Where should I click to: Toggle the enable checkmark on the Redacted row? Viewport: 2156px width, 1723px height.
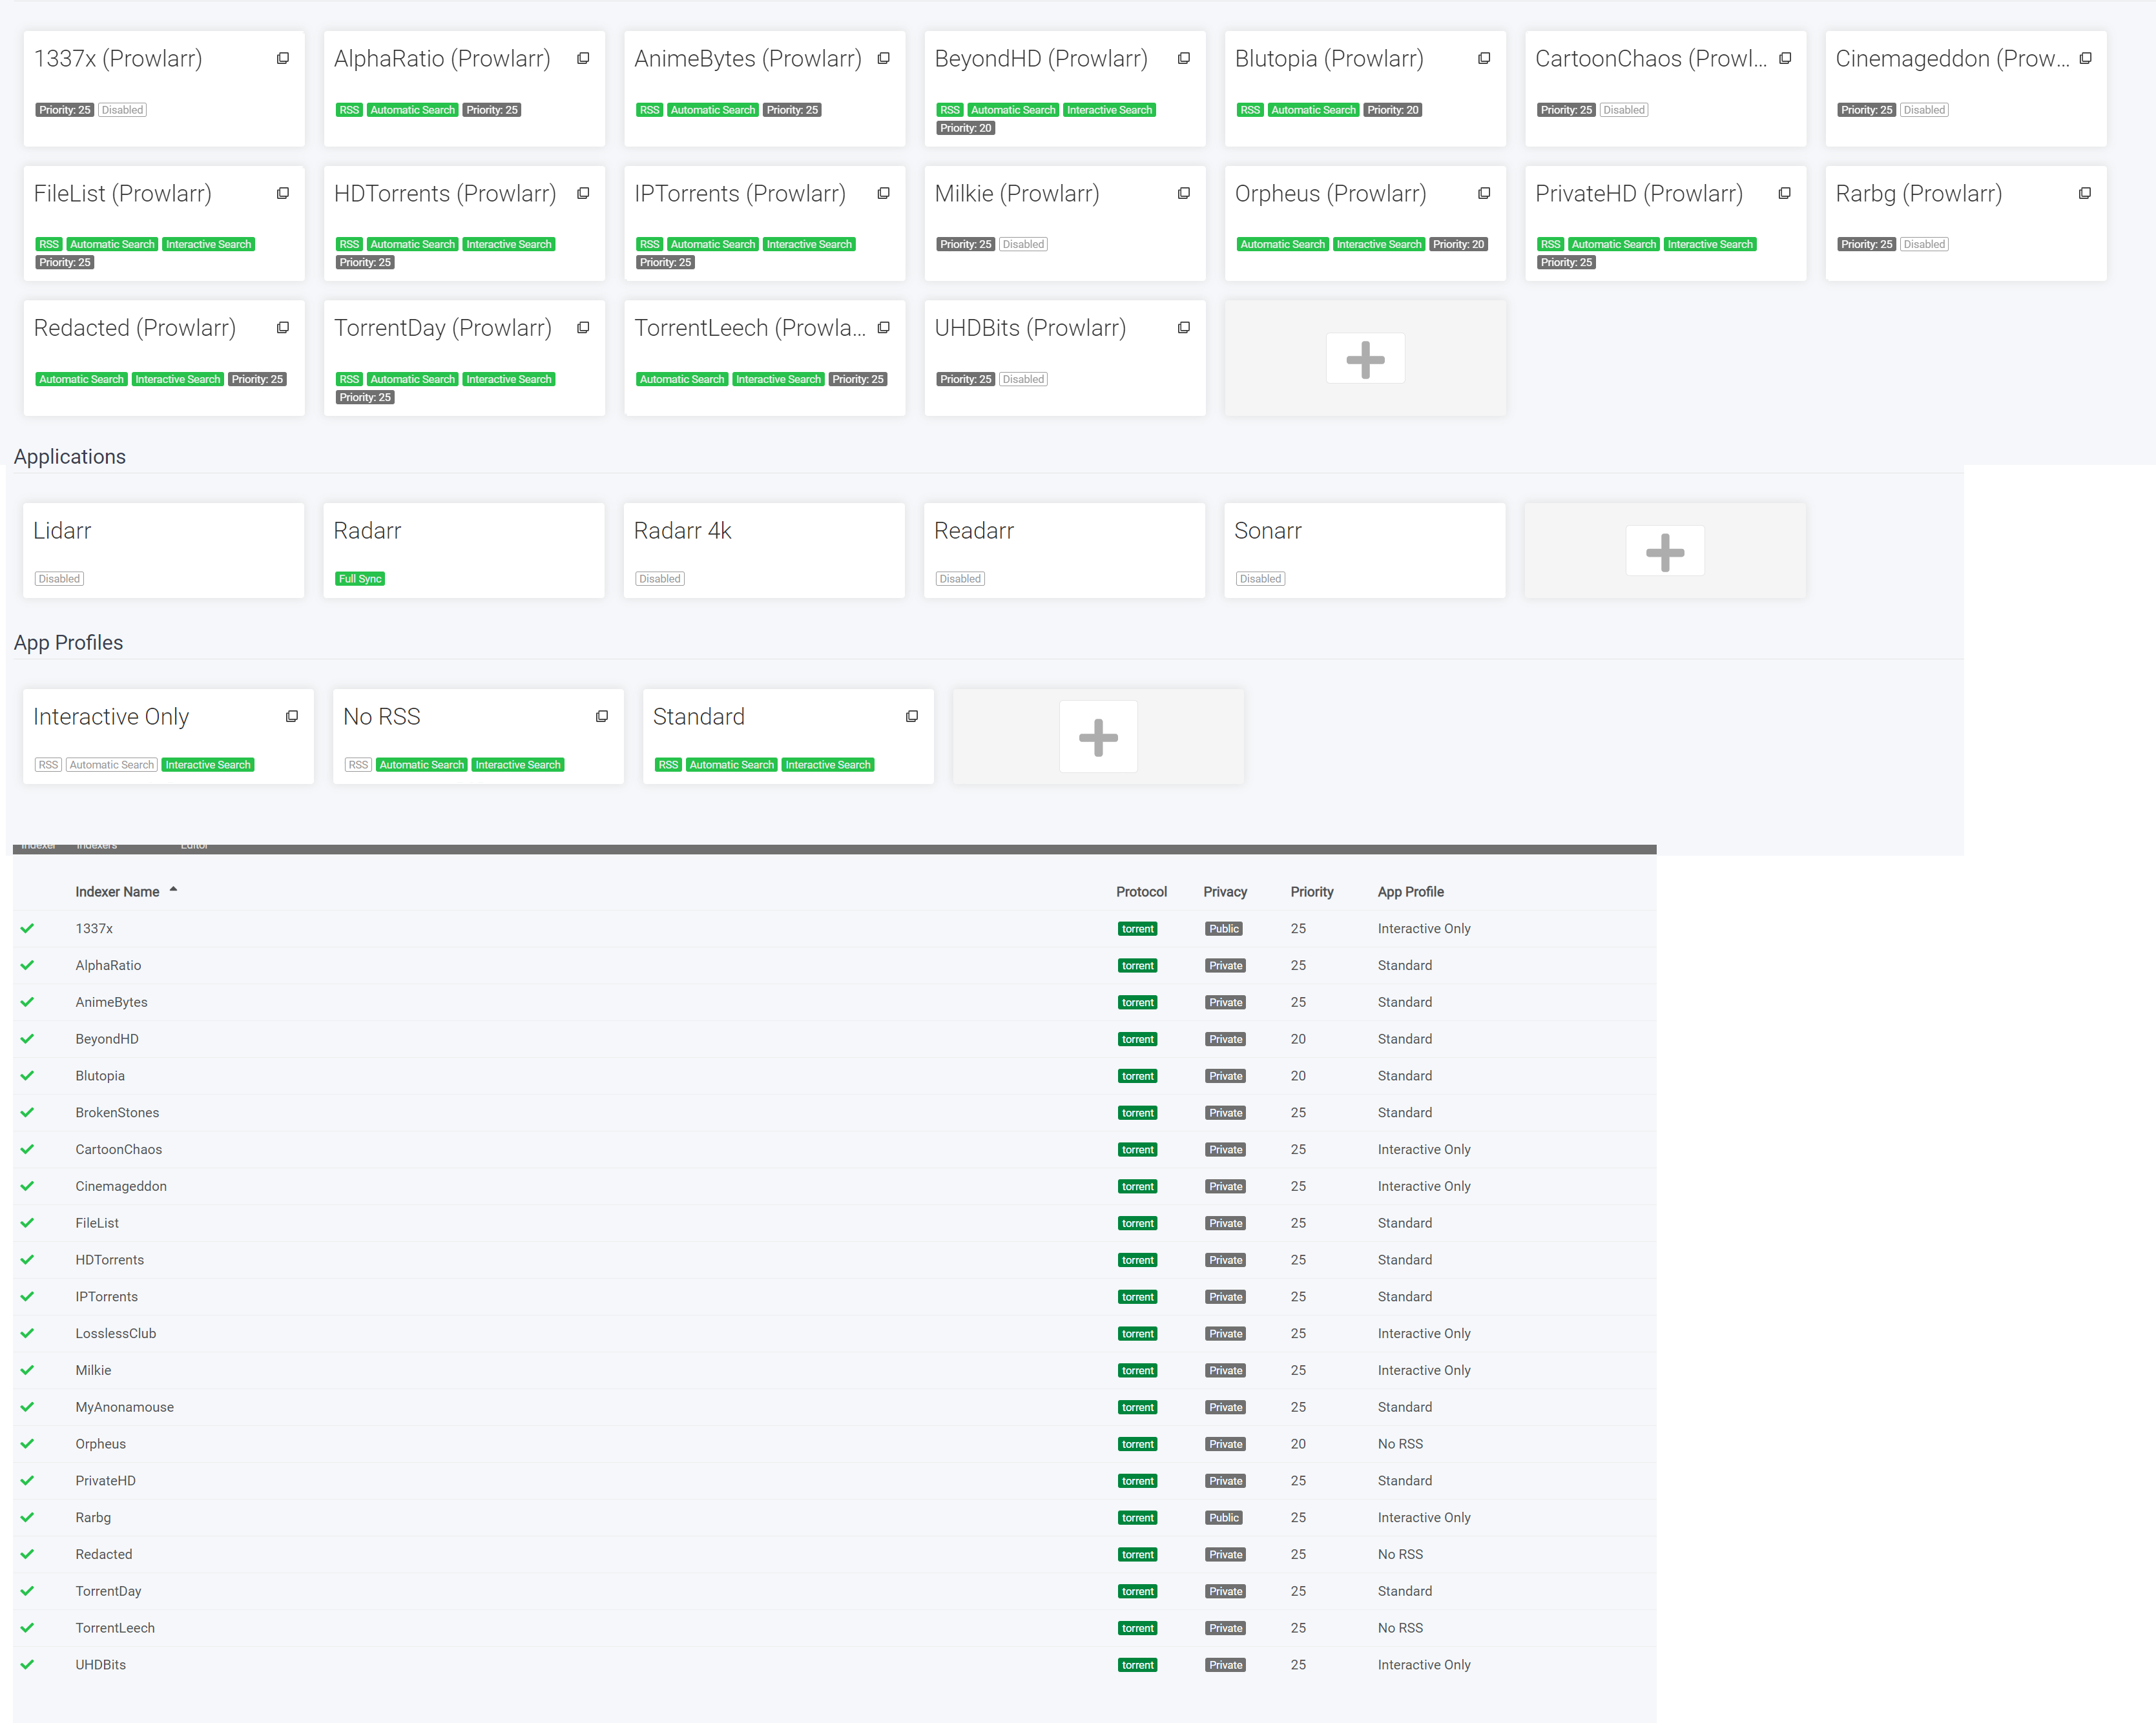point(27,1554)
